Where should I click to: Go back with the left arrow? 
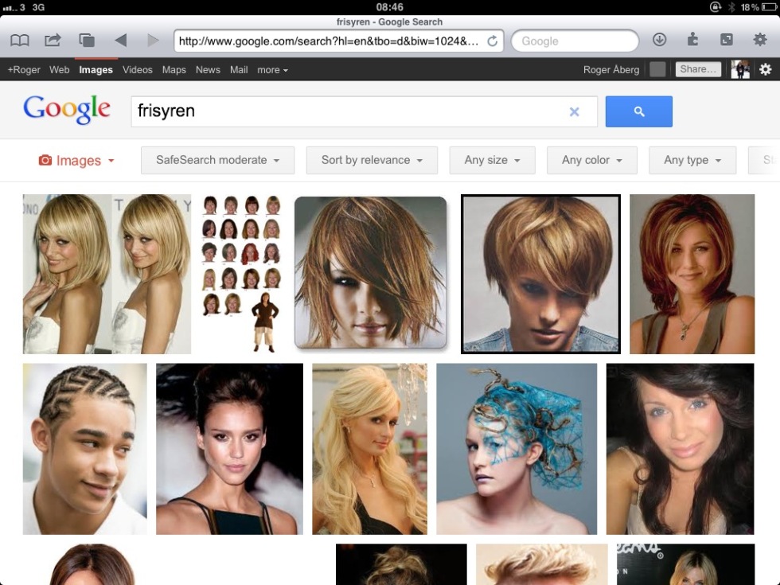[x=120, y=41]
